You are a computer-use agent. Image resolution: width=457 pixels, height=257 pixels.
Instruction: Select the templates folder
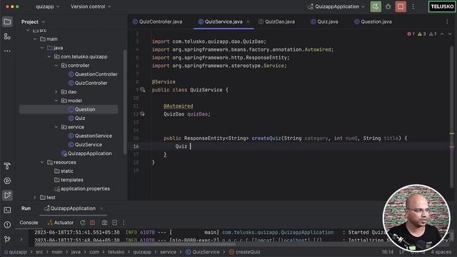coord(69,180)
